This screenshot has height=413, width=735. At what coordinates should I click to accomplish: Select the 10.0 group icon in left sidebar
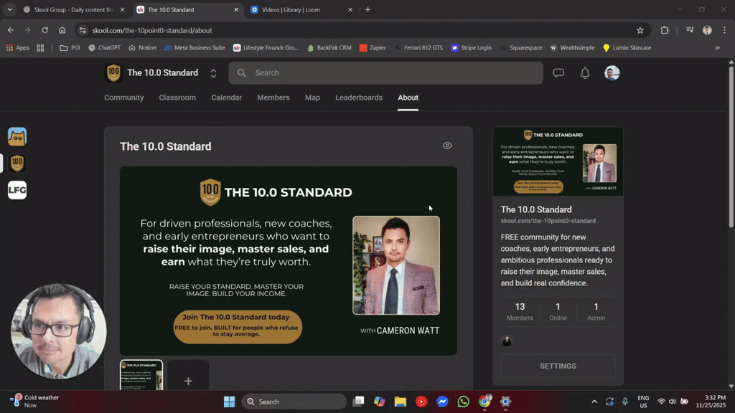click(17, 163)
